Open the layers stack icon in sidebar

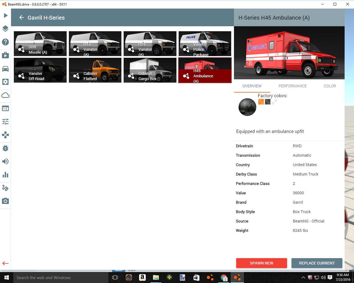point(6,29)
